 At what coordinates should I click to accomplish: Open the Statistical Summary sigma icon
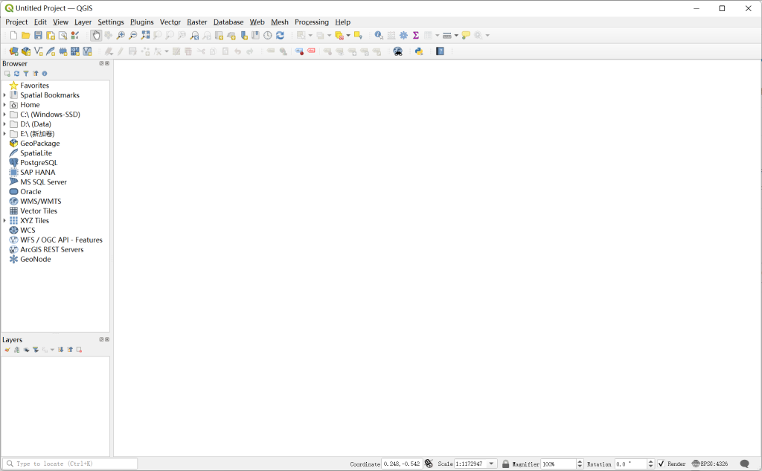click(x=416, y=36)
